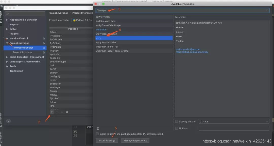Click the Manage Repositories button
Viewport: 274px width, 146px height.
click(135, 140)
